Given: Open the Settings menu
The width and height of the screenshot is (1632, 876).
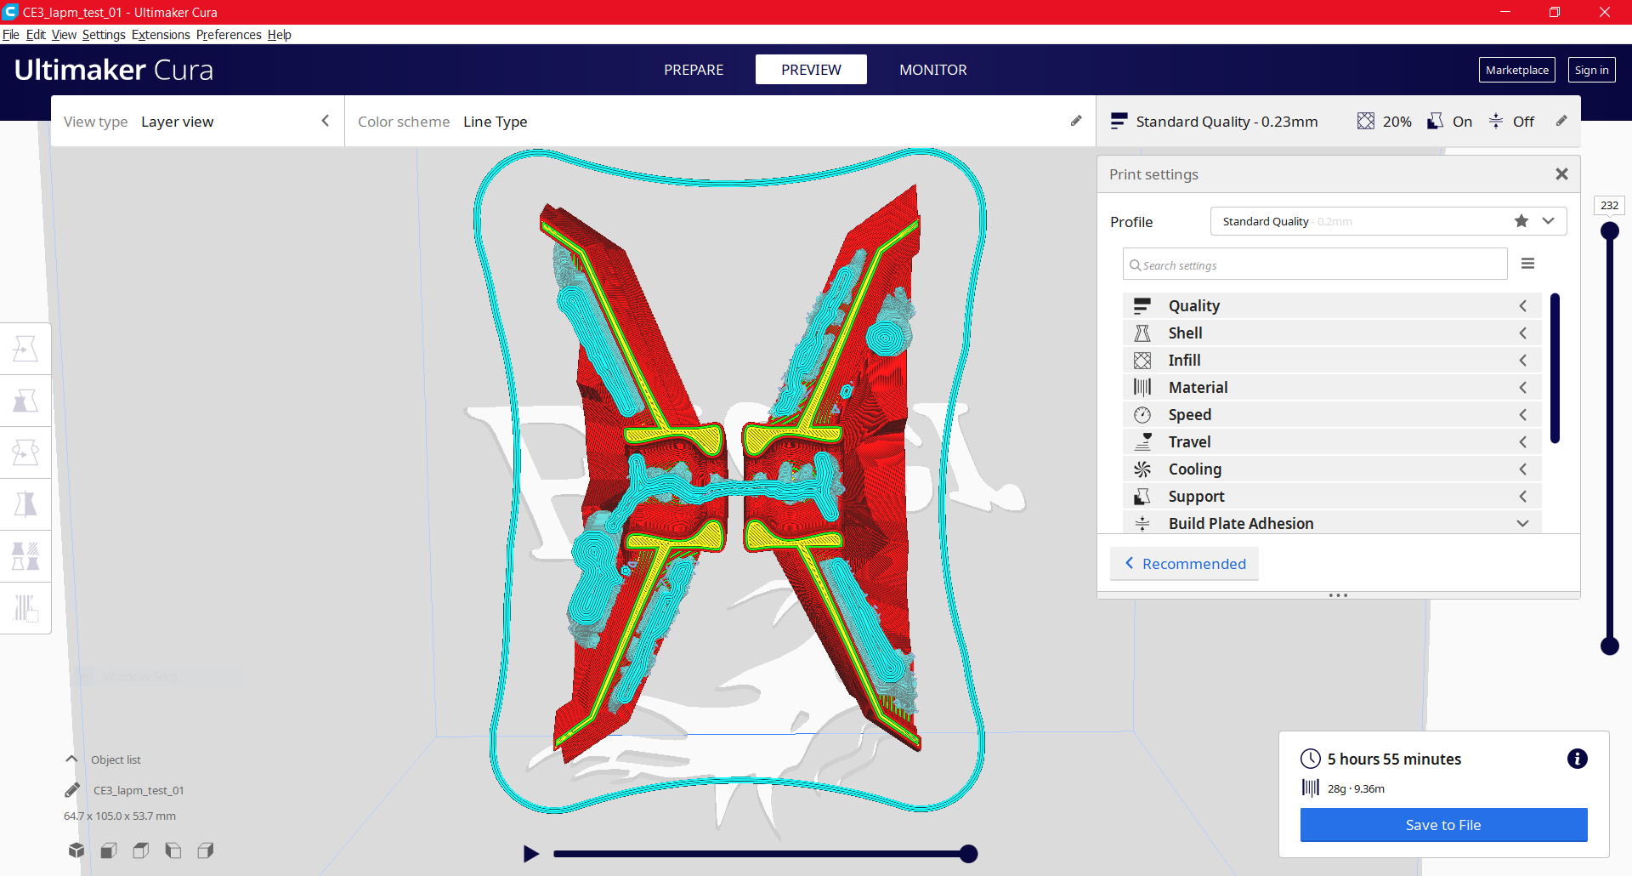Looking at the screenshot, I should [104, 34].
